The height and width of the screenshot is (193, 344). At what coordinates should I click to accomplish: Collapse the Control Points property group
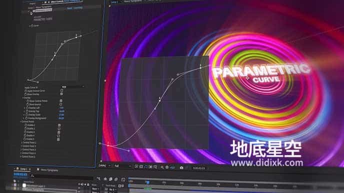click(x=20, y=122)
